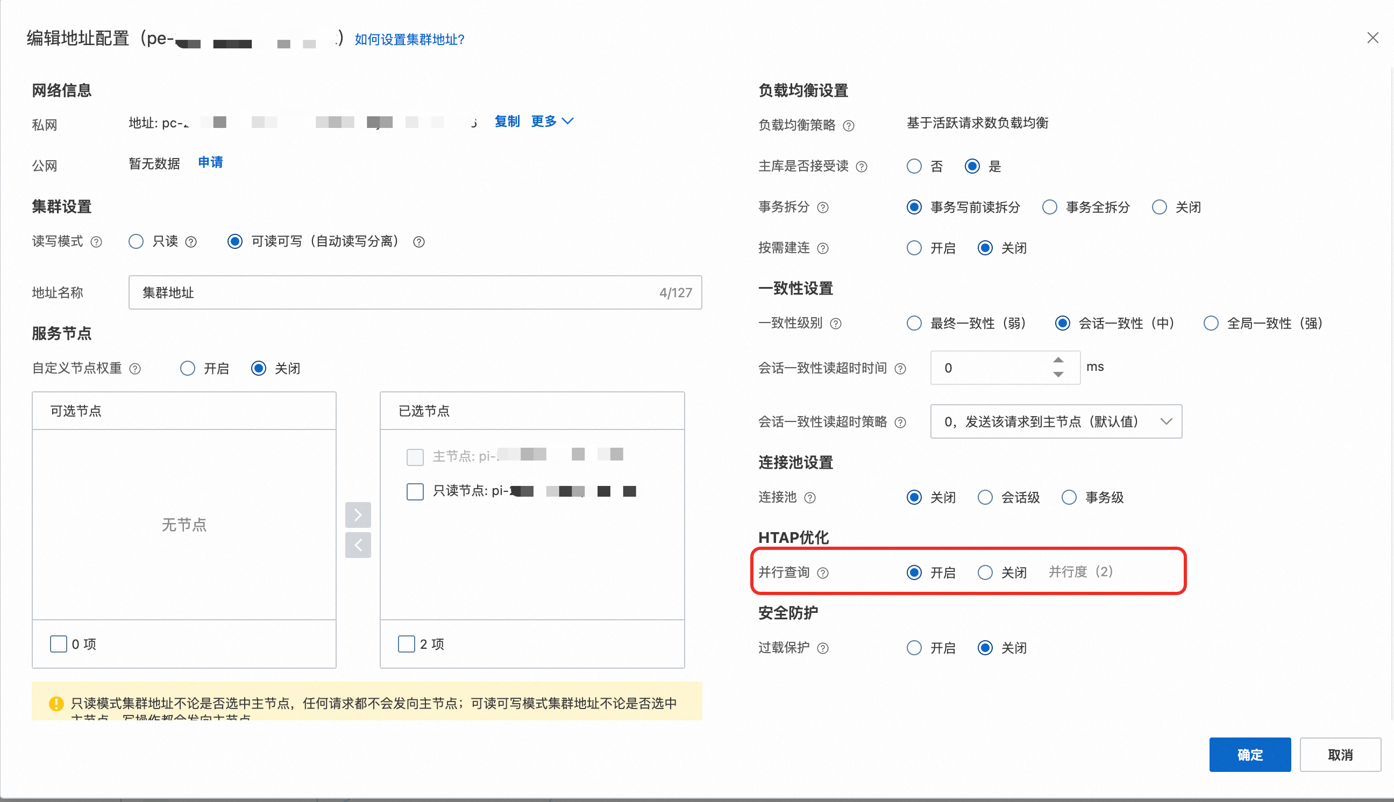
Task: Click right arrow to move nodes
Action: coord(358,515)
